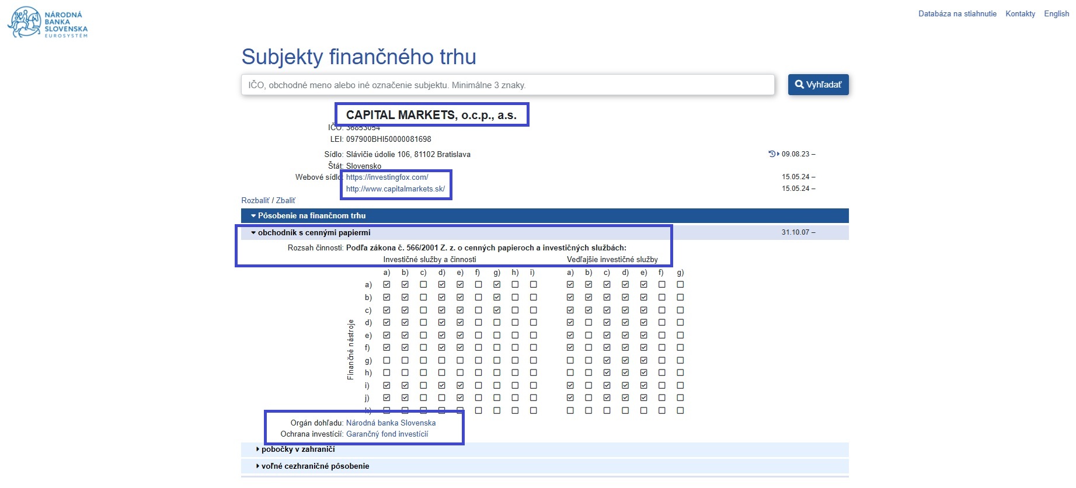Open the investingfox.com website link
The image size is (1076, 488).
click(x=387, y=177)
